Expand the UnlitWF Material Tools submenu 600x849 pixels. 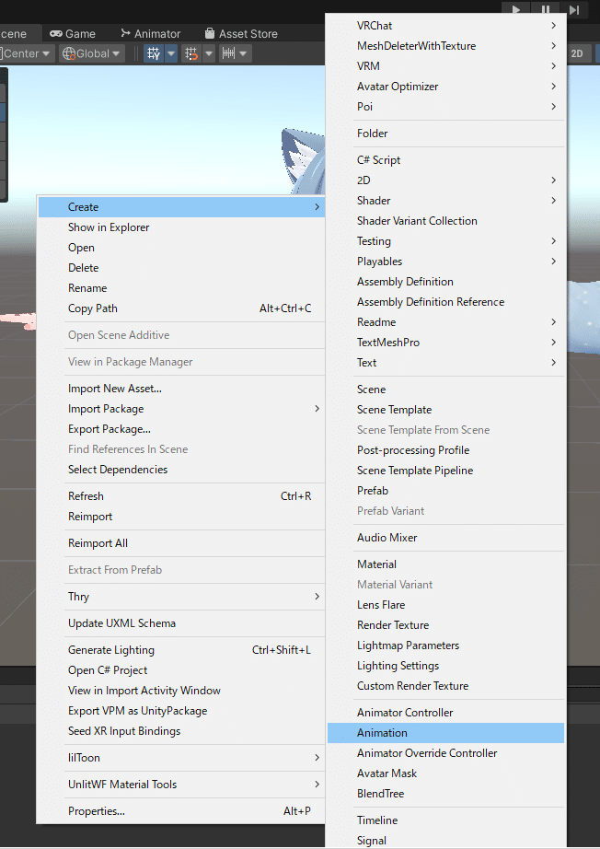coord(182,785)
